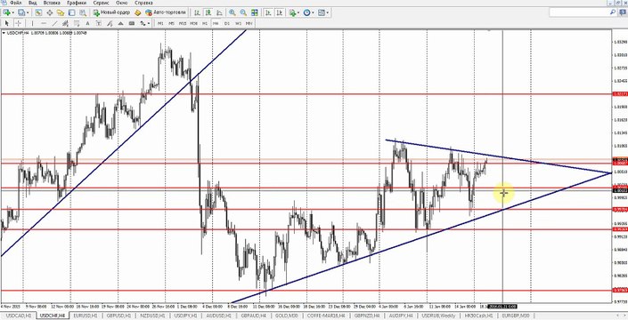The image size is (628, 320).
Task: Set timeframe to H1
Action: click(205, 24)
